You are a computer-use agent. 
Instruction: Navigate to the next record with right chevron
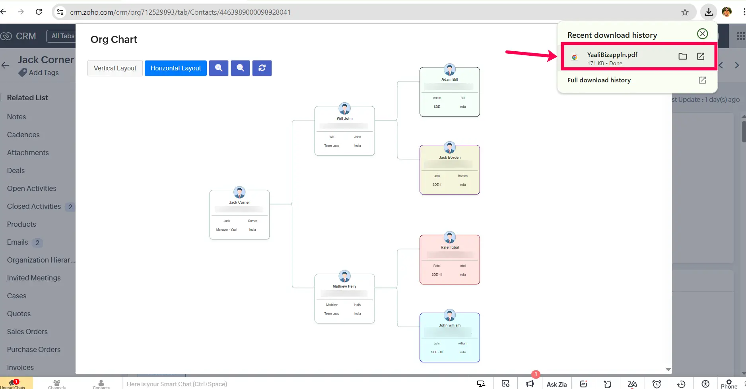click(737, 65)
